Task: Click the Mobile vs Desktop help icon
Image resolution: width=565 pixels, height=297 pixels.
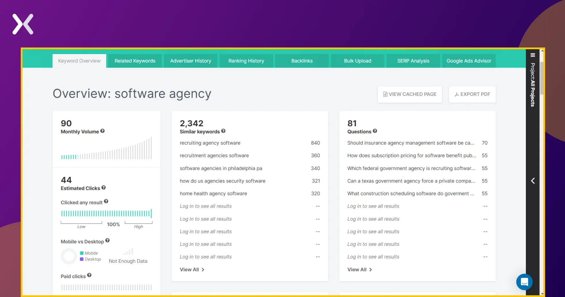Action: click(x=107, y=241)
